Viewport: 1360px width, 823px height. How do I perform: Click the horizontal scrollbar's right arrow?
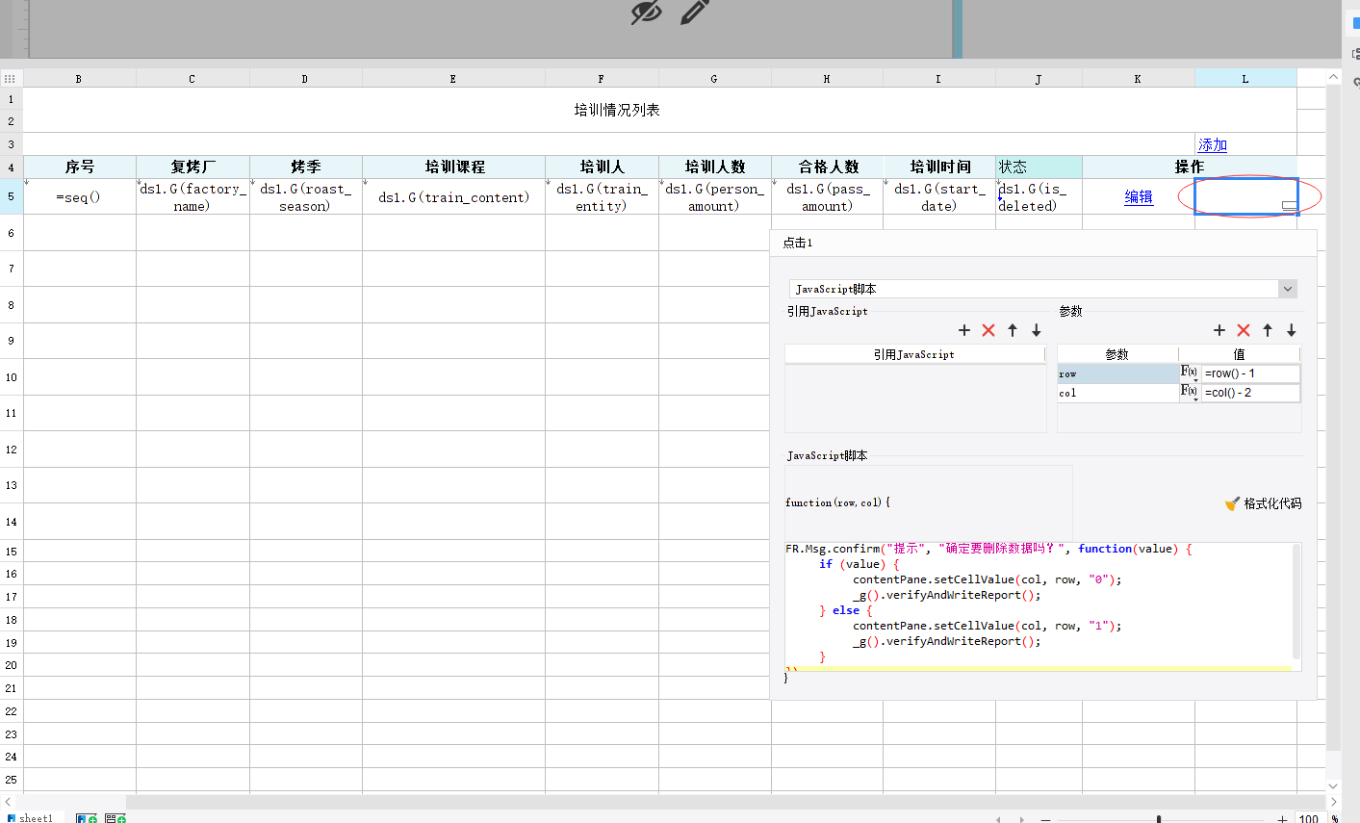coord(1333,802)
